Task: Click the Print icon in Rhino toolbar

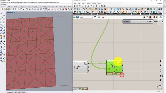Action: tap(10, 9)
